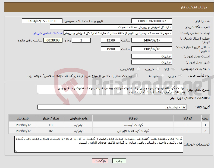
Task: Click the buyer organization name field
Action: click(x=111, y=27)
